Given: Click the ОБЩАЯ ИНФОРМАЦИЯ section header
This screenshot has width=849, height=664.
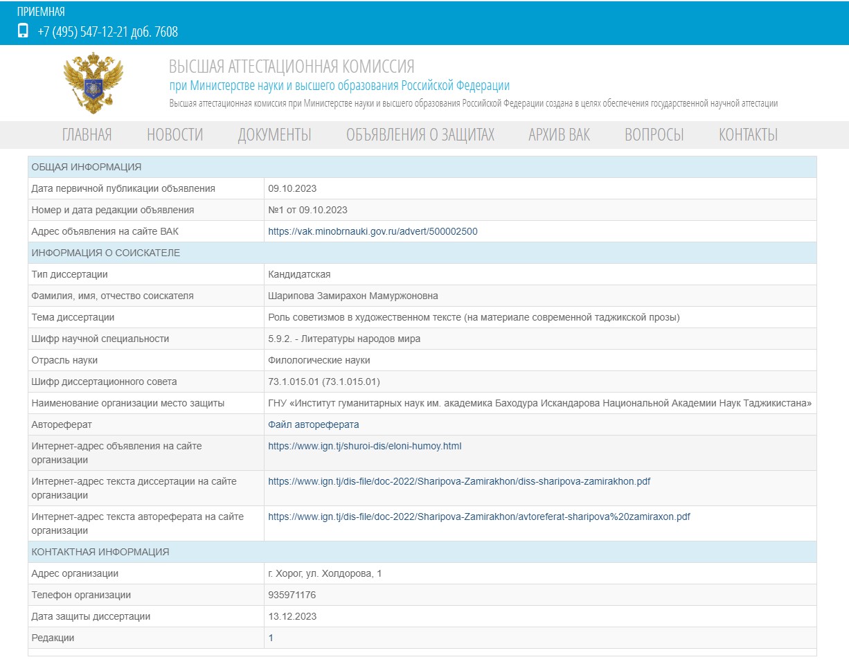Looking at the screenshot, I should coord(422,167).
